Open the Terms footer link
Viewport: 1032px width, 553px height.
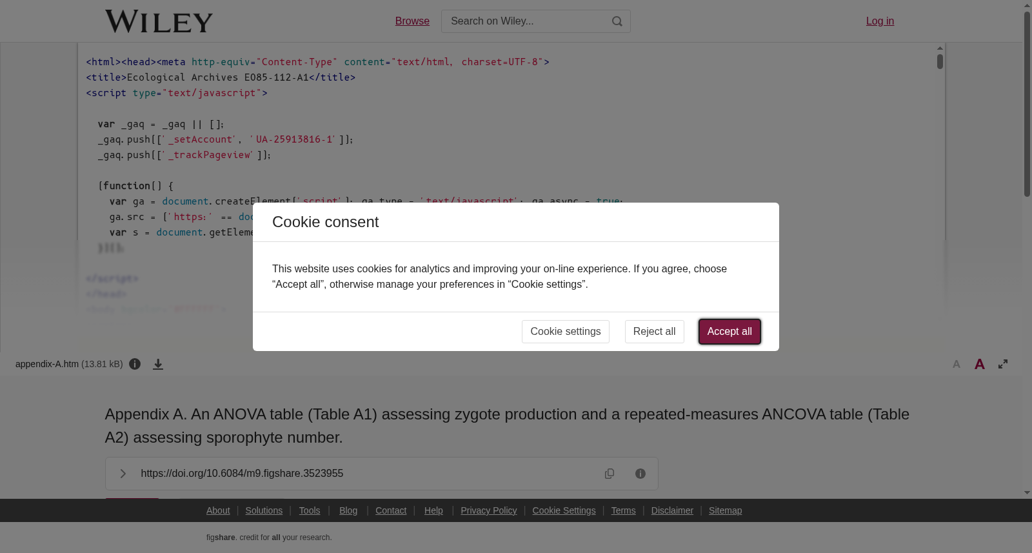(x=623, y=510)
